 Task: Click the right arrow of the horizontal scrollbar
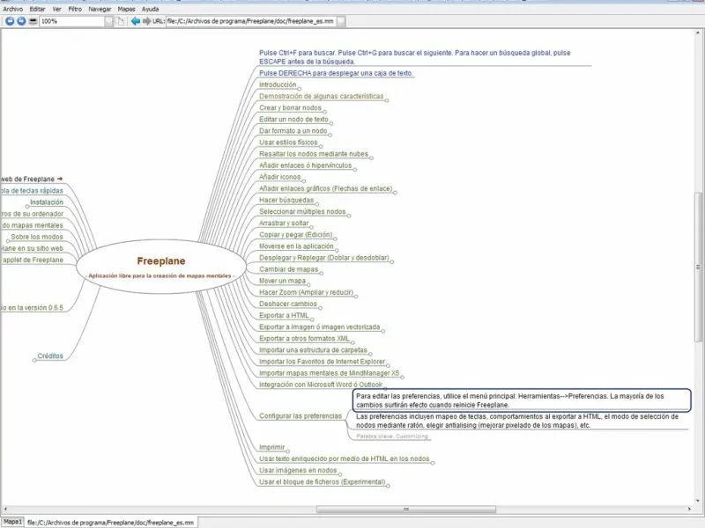tap(689, 510)
